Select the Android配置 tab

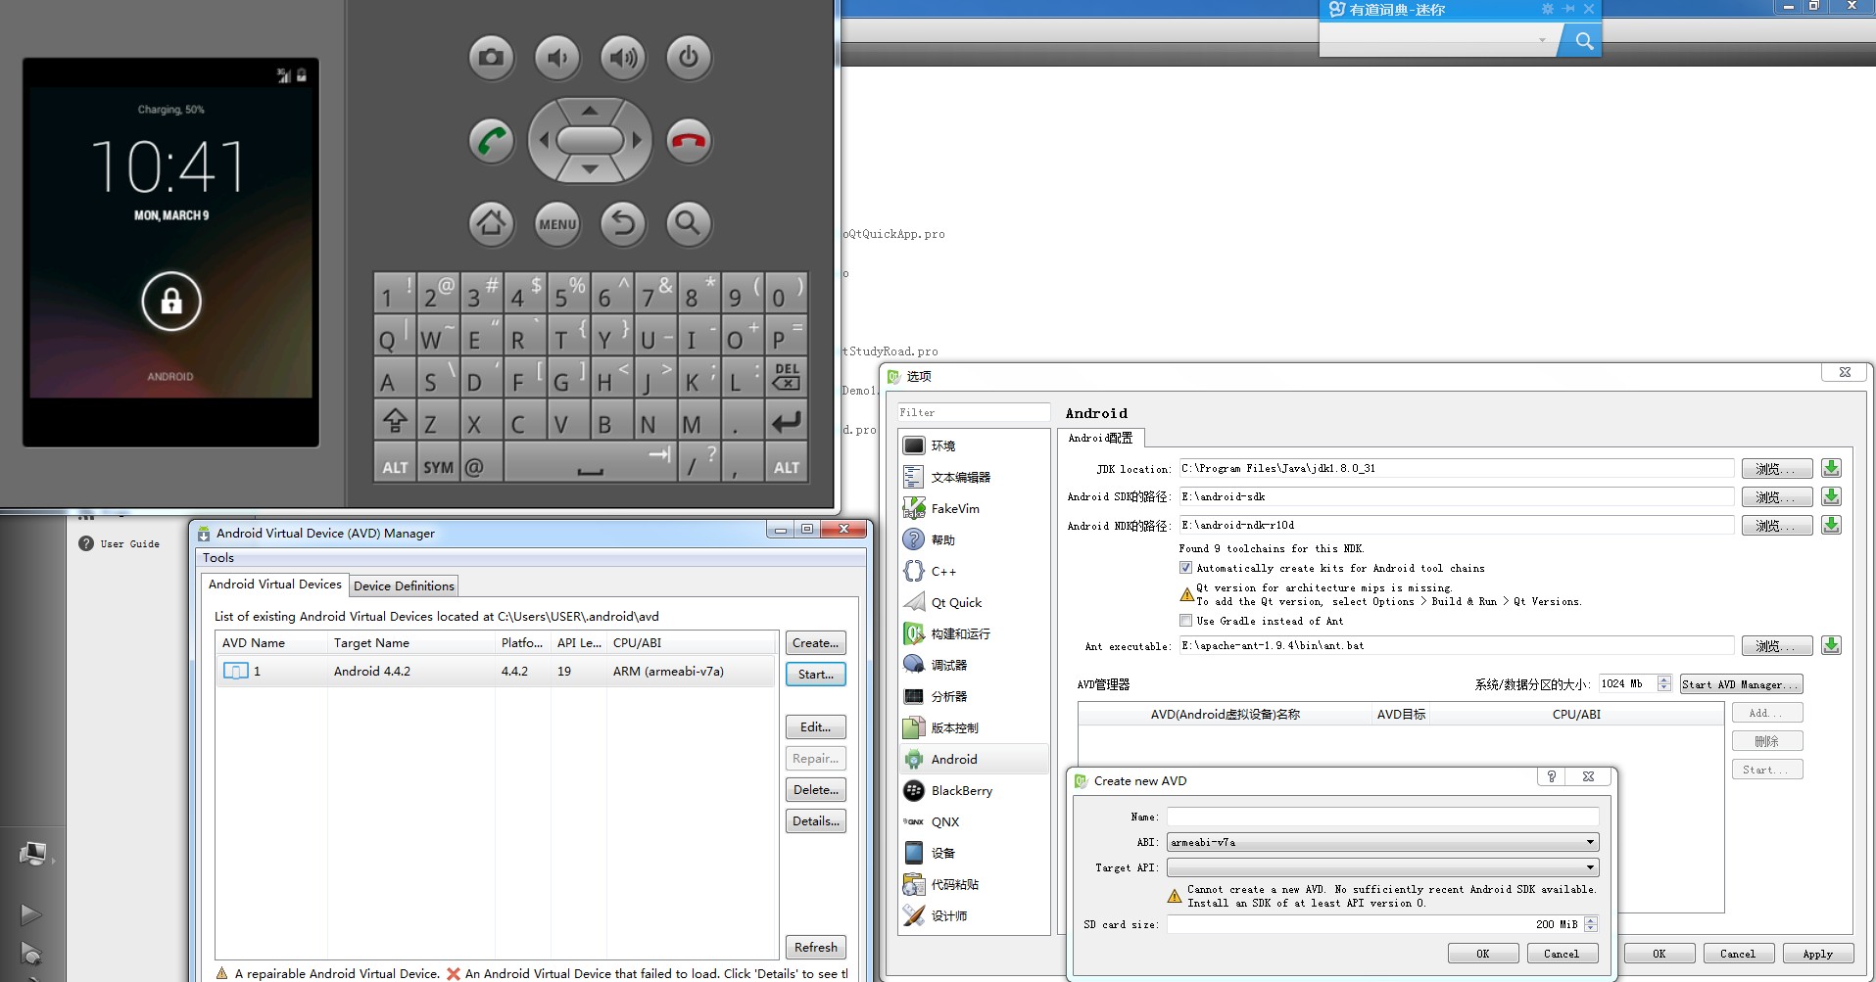(x=1100, y=439)
